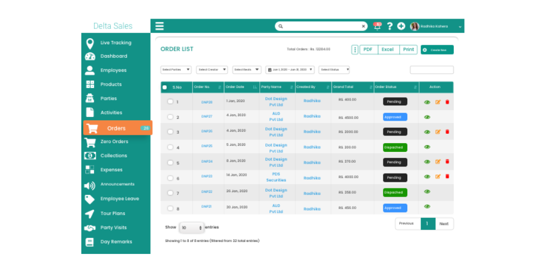Edit order DNP24 with the pencil icon
This screenshot has width=546, height=273.
(x=438, y=162)
